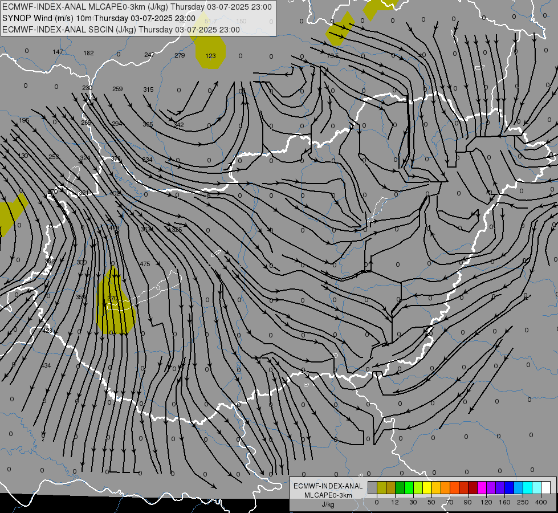This screenshot has width=558, height=513.
Task: Click the value 123 on yellow patch
Action: click(211, 56)
